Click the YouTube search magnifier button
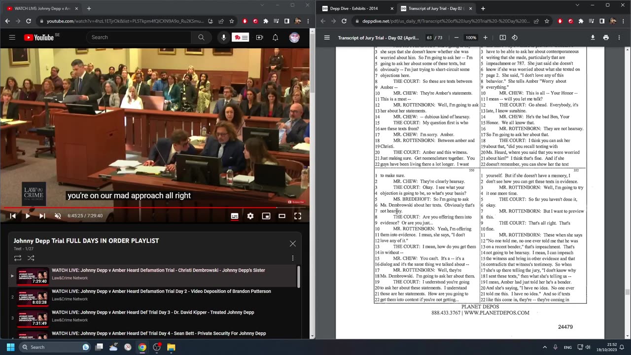631x355 pixels. 201,37
